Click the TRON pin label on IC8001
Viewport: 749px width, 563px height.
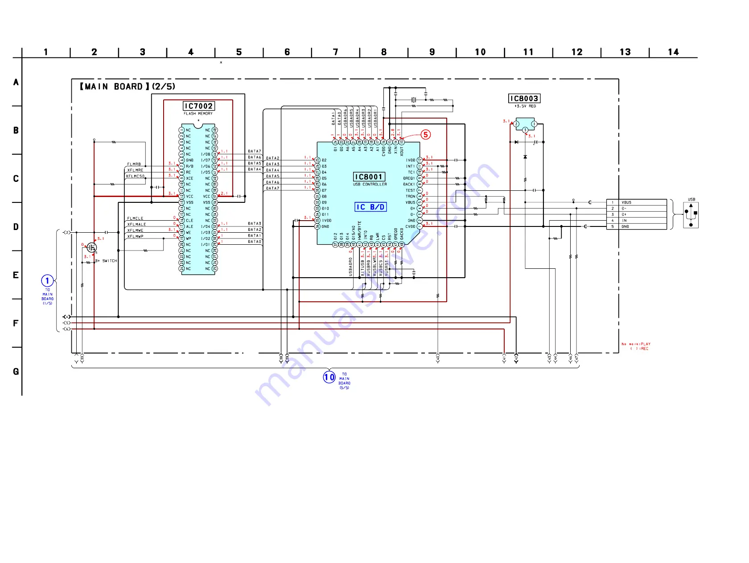[410, 196]
